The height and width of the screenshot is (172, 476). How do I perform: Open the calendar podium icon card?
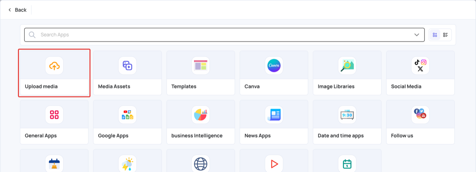point(54,161)
